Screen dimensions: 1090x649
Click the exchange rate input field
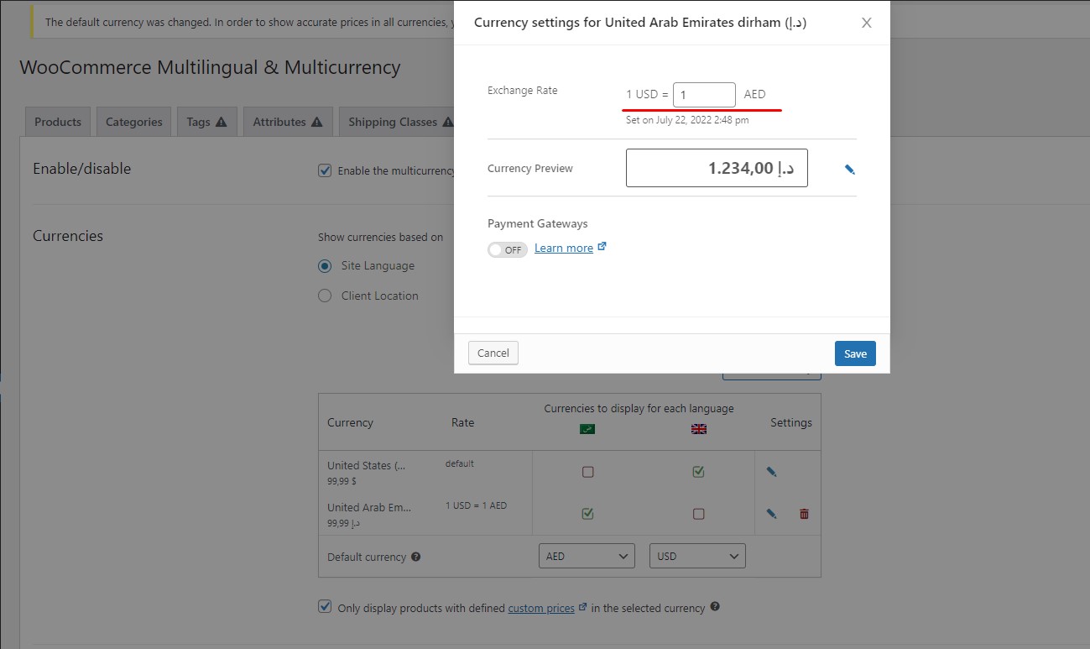coord(704,95)
